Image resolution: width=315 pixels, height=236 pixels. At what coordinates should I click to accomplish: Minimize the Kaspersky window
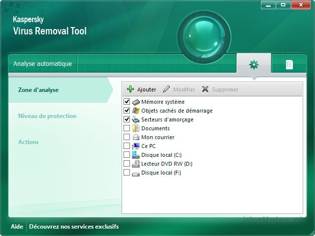[268, 5]
